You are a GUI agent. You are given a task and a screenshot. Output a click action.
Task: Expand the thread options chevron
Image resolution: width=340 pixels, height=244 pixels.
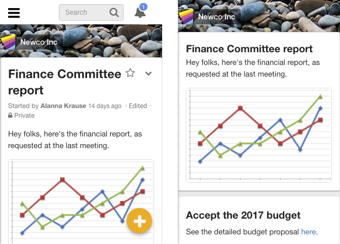(x=148, y=74)
